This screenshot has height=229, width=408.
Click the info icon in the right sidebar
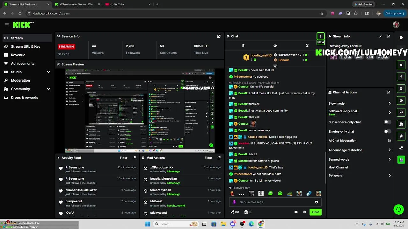coord(401,38)
